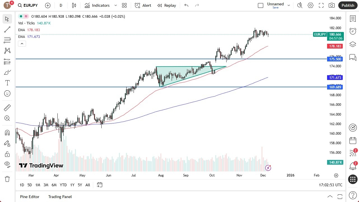The image size is (359, 202).
Task: Expand the bottom panel chevron near Pine Editor
Action: [330, 197]
